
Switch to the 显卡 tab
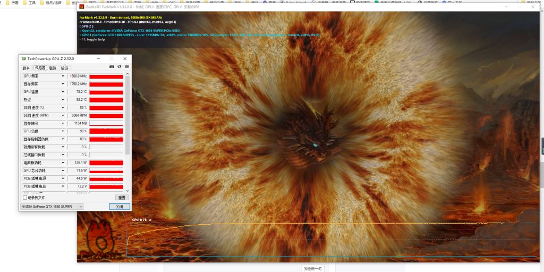(x=25, y=68)
